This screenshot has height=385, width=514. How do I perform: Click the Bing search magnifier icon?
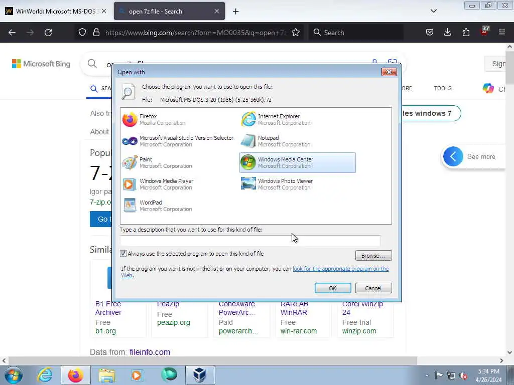92,64
